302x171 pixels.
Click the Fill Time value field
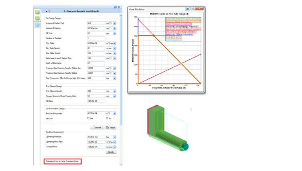coord(96,33)
